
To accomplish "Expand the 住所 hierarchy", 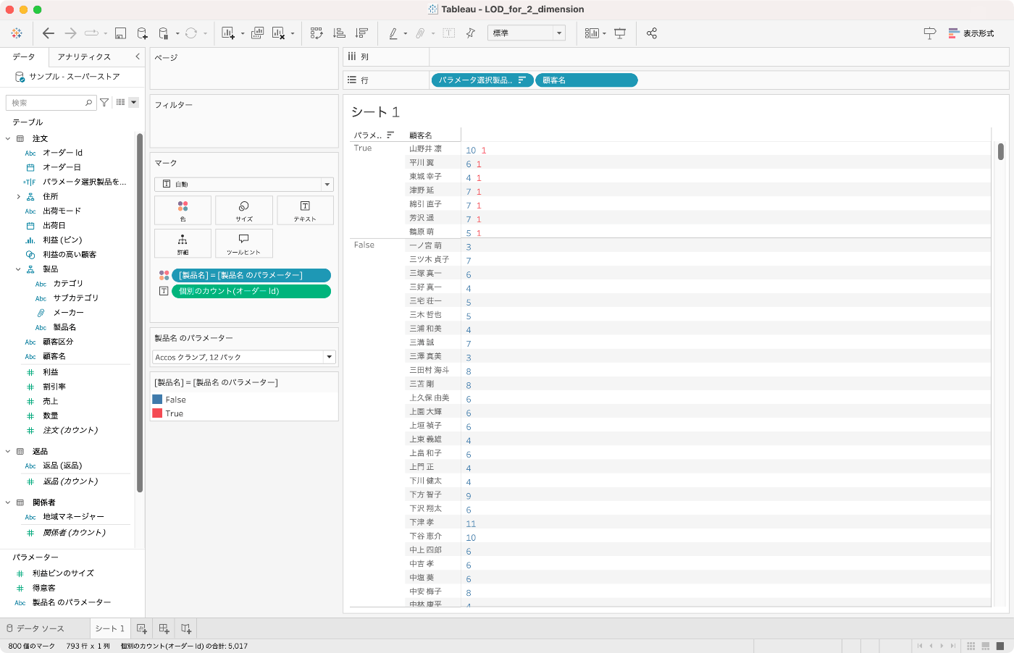I will [x=19, y=196].
